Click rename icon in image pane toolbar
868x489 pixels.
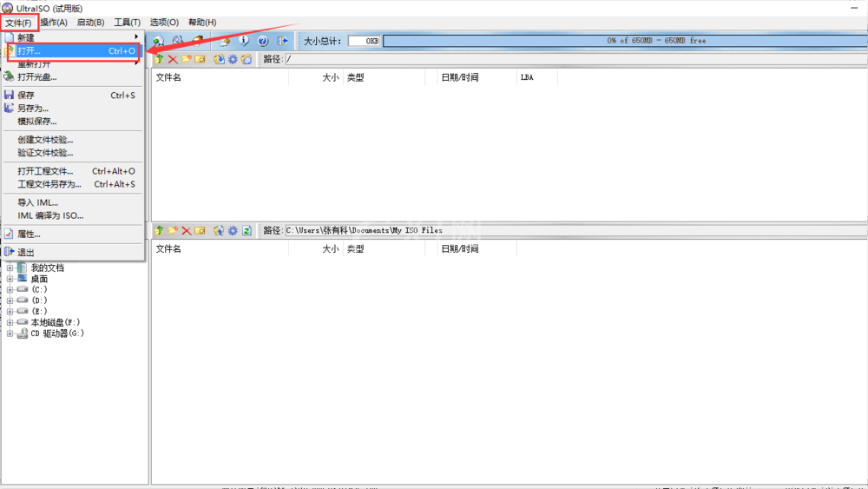pyautogui.click(x=200, y=59)
